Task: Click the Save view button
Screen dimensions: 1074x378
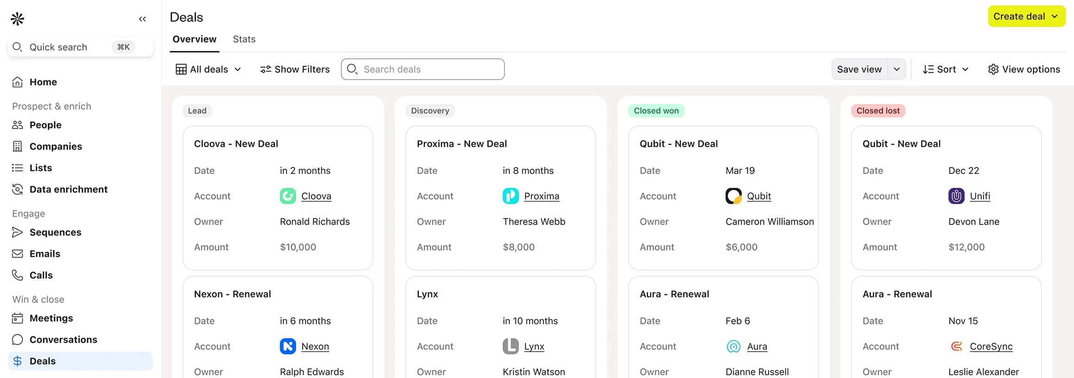Action: coord(859,69)
